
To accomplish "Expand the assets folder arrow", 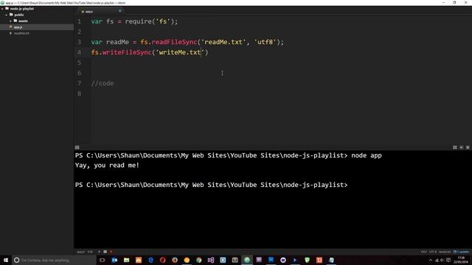I will click(x=10, y=21).
